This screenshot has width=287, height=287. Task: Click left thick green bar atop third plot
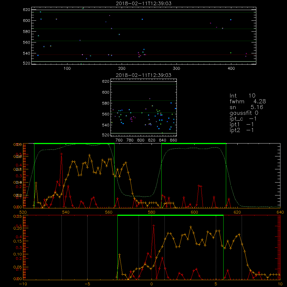click(74, 143)
